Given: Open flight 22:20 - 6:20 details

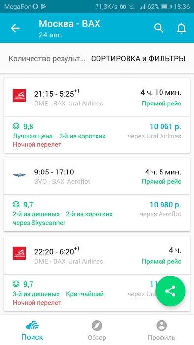Looking at the screenshot, I should 97,255.
